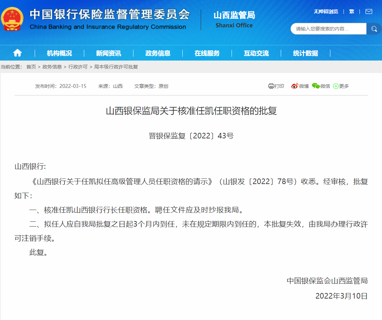Click 行政许可 breadcrumb link
The width and height of the screenshot is (382, 320).
click(78, 67)
